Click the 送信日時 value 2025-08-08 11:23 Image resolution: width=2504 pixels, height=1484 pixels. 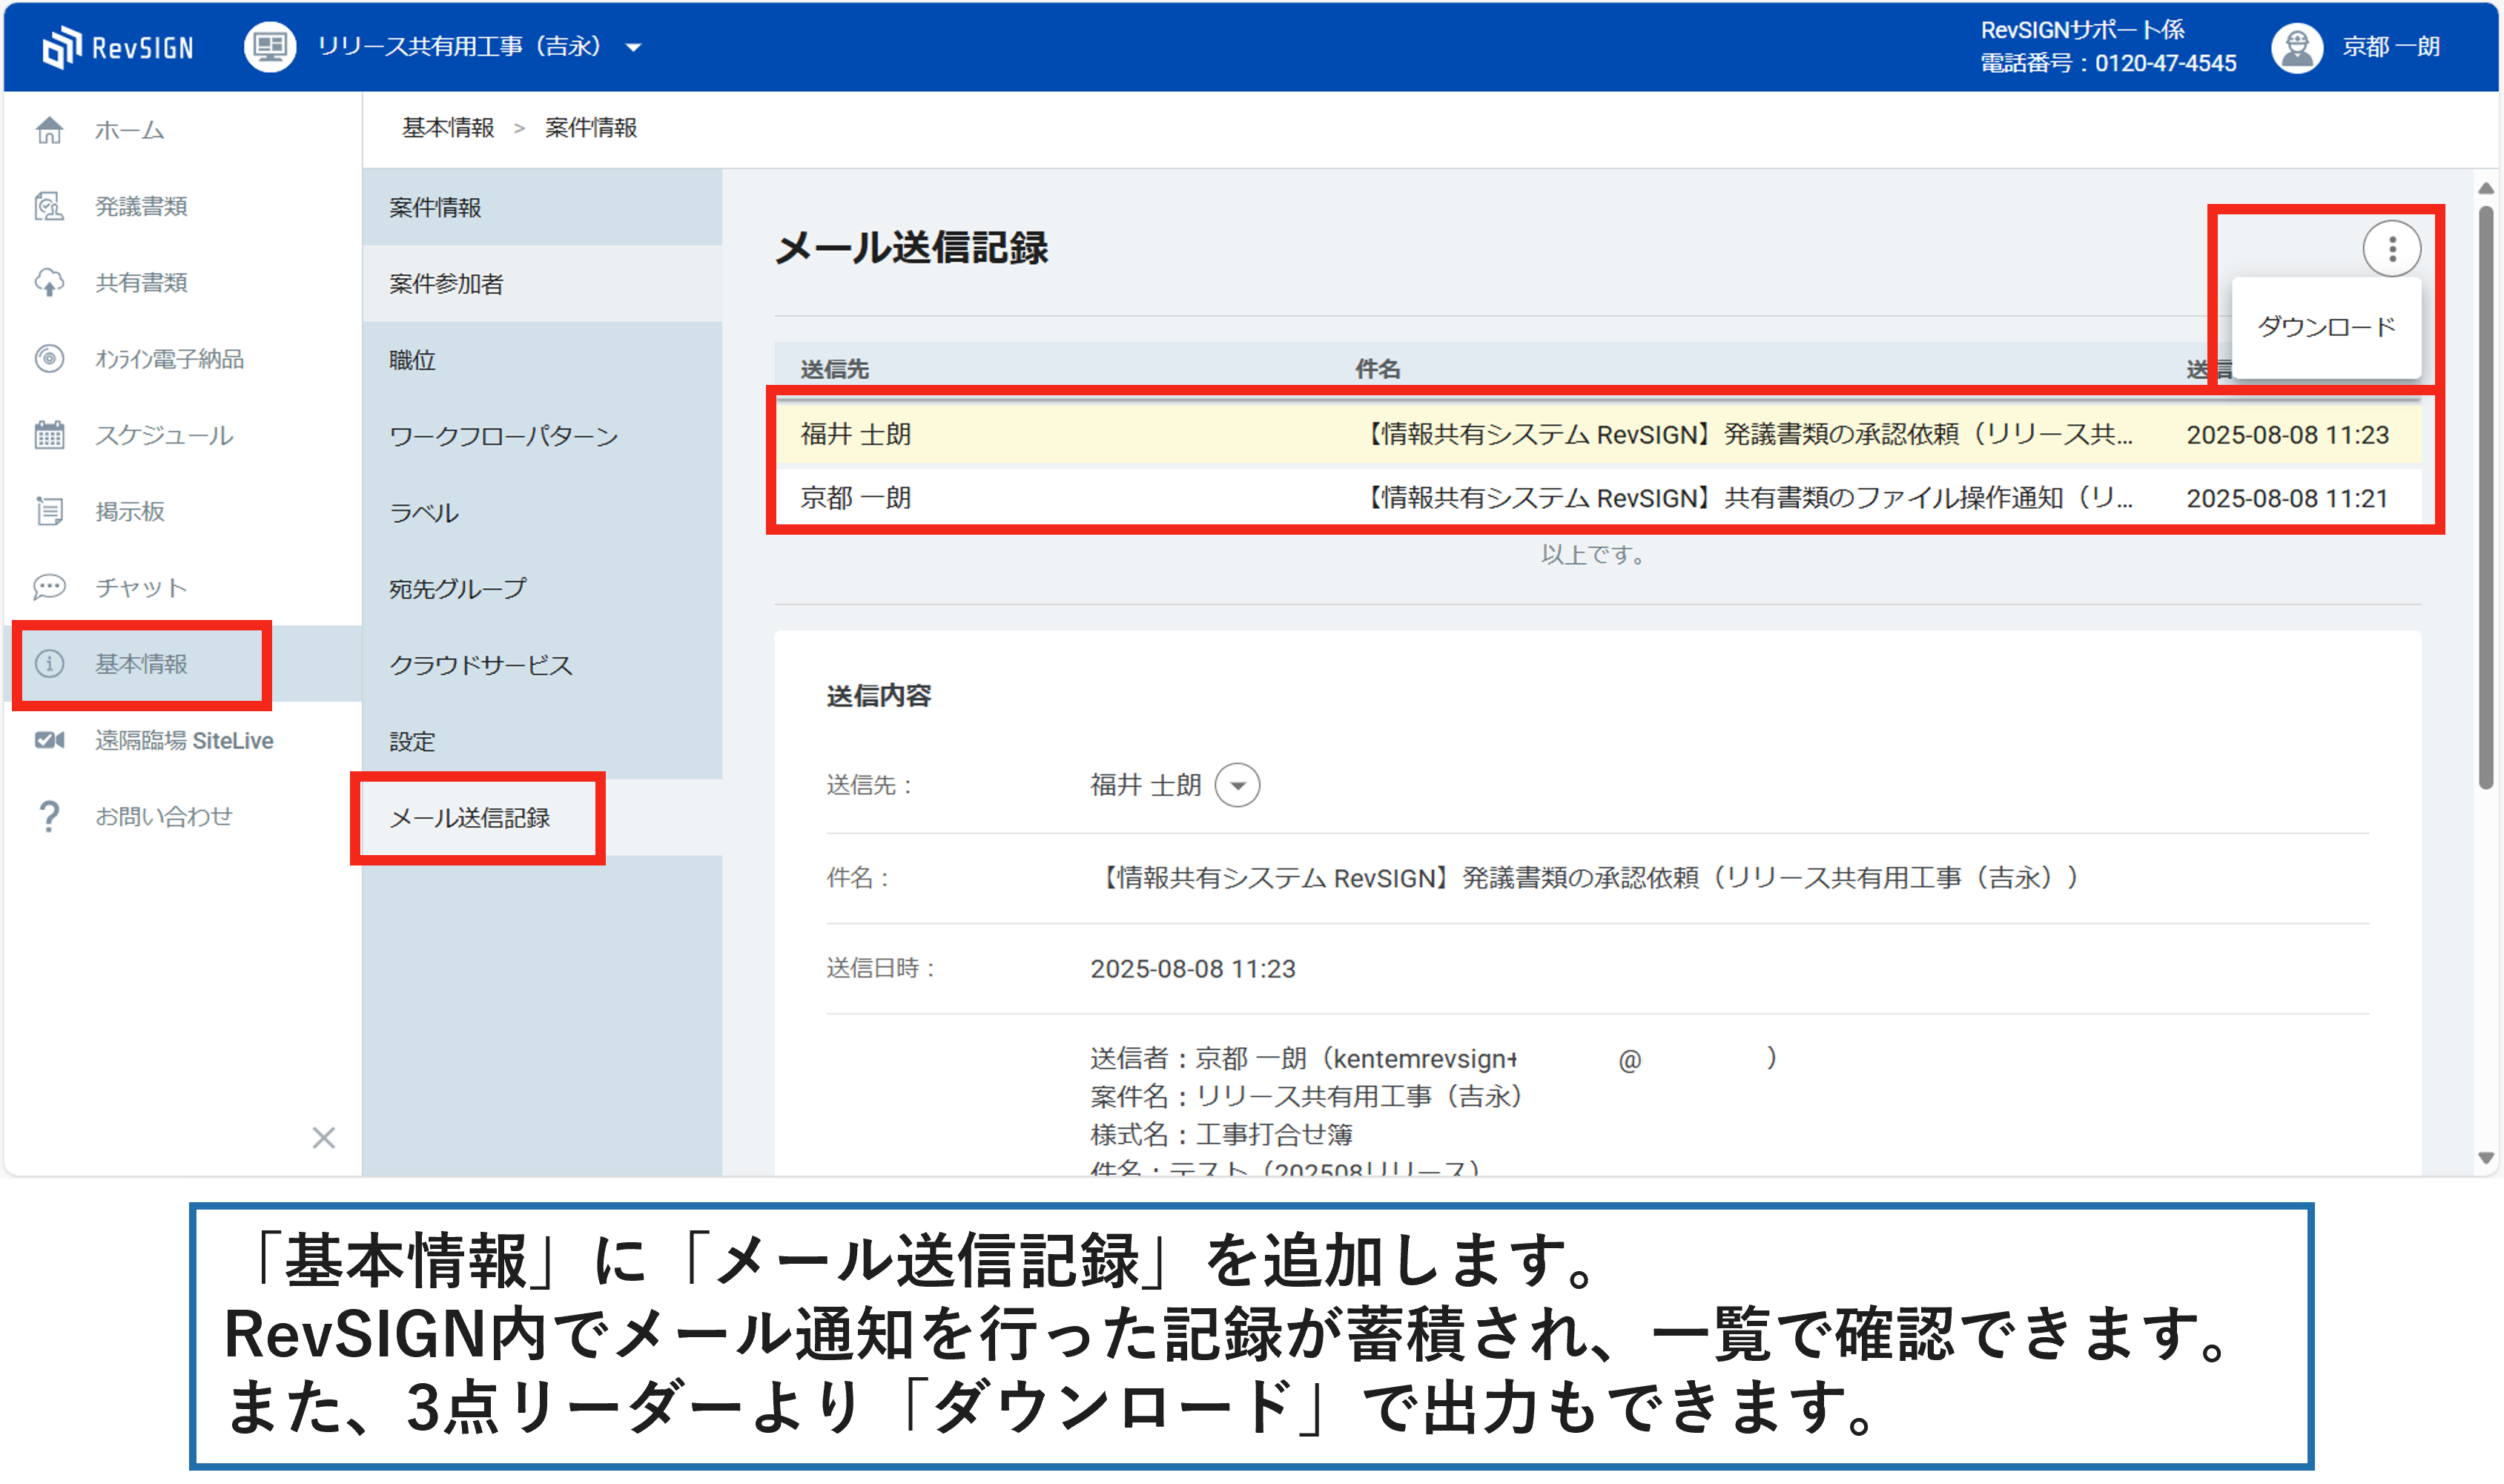[1192, 969]
